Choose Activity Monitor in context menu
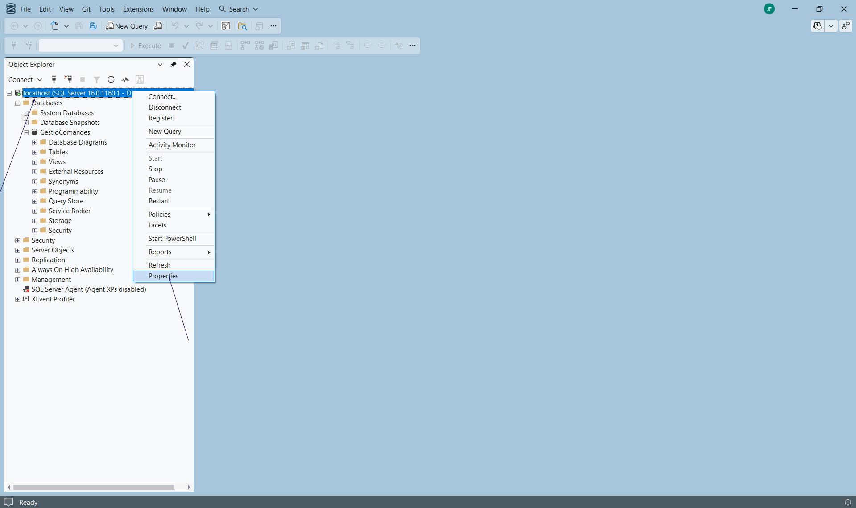 (x=172, y=145)
